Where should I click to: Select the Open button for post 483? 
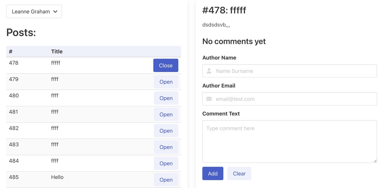point(166,147)
